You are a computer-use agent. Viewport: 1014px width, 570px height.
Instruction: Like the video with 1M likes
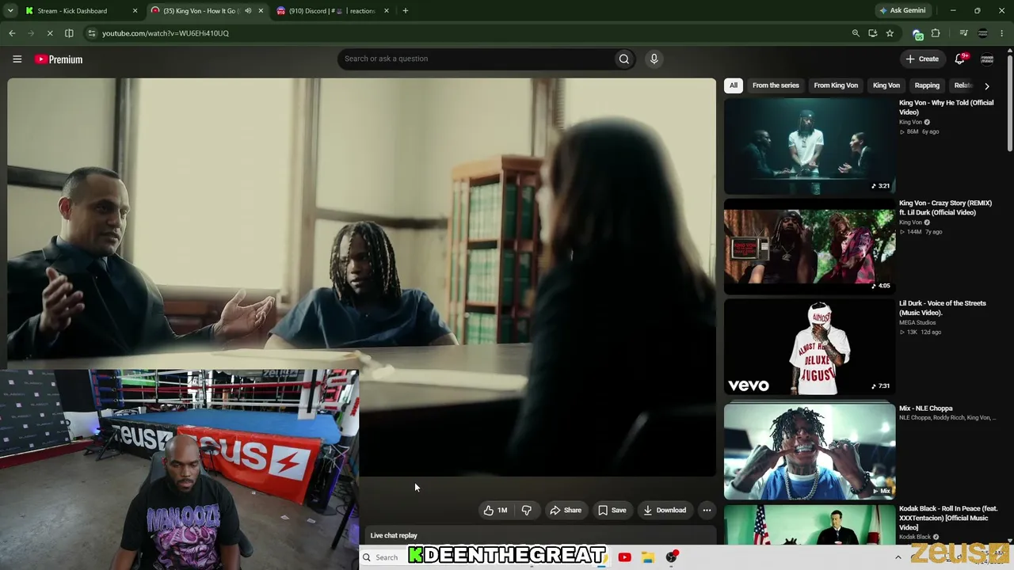496,511
